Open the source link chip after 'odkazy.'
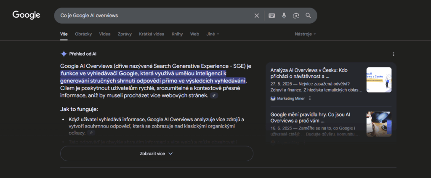Image resolution: width=431 pixels, height=178 pixels. click(91, 133)
